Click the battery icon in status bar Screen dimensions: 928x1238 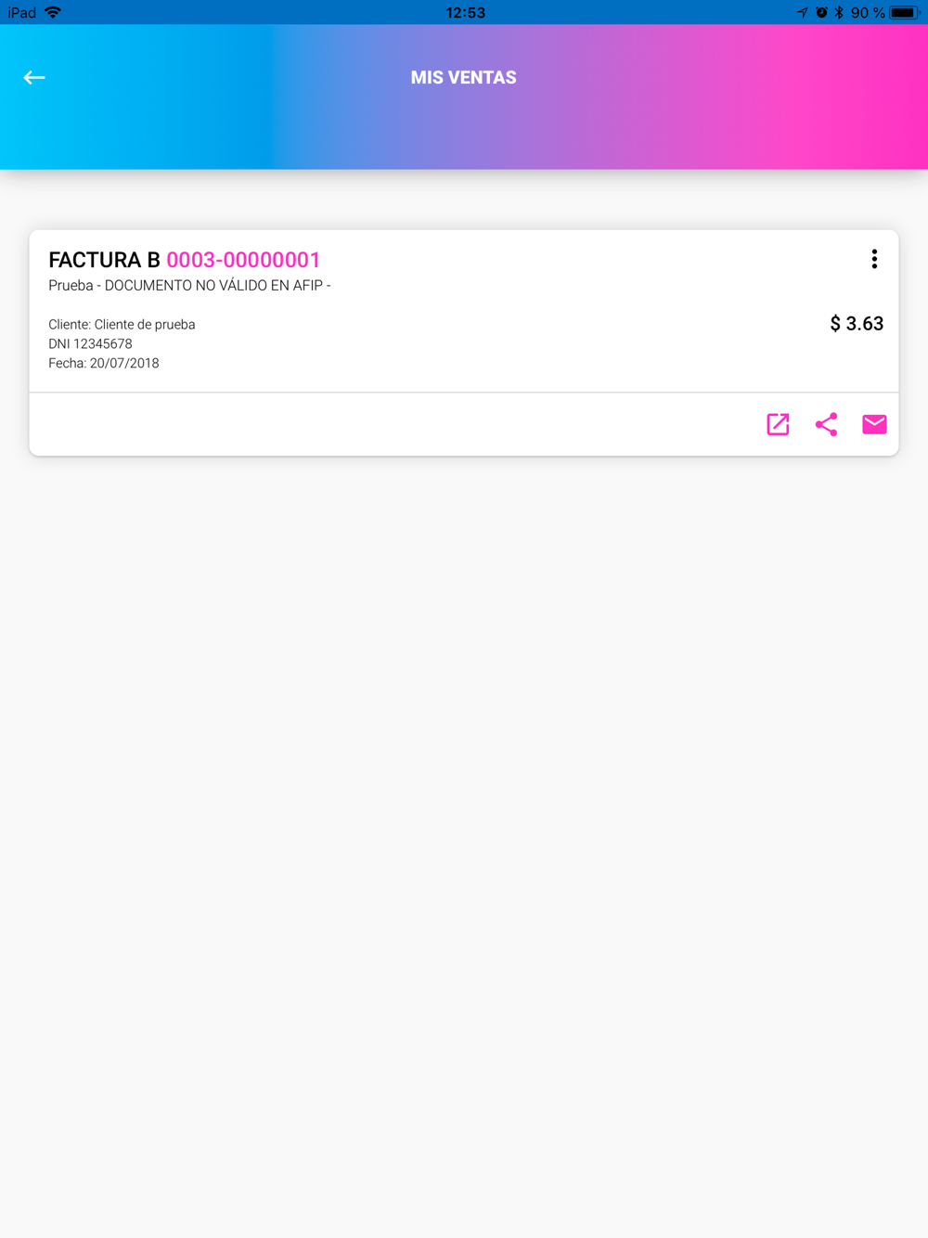tap(904, 13)
